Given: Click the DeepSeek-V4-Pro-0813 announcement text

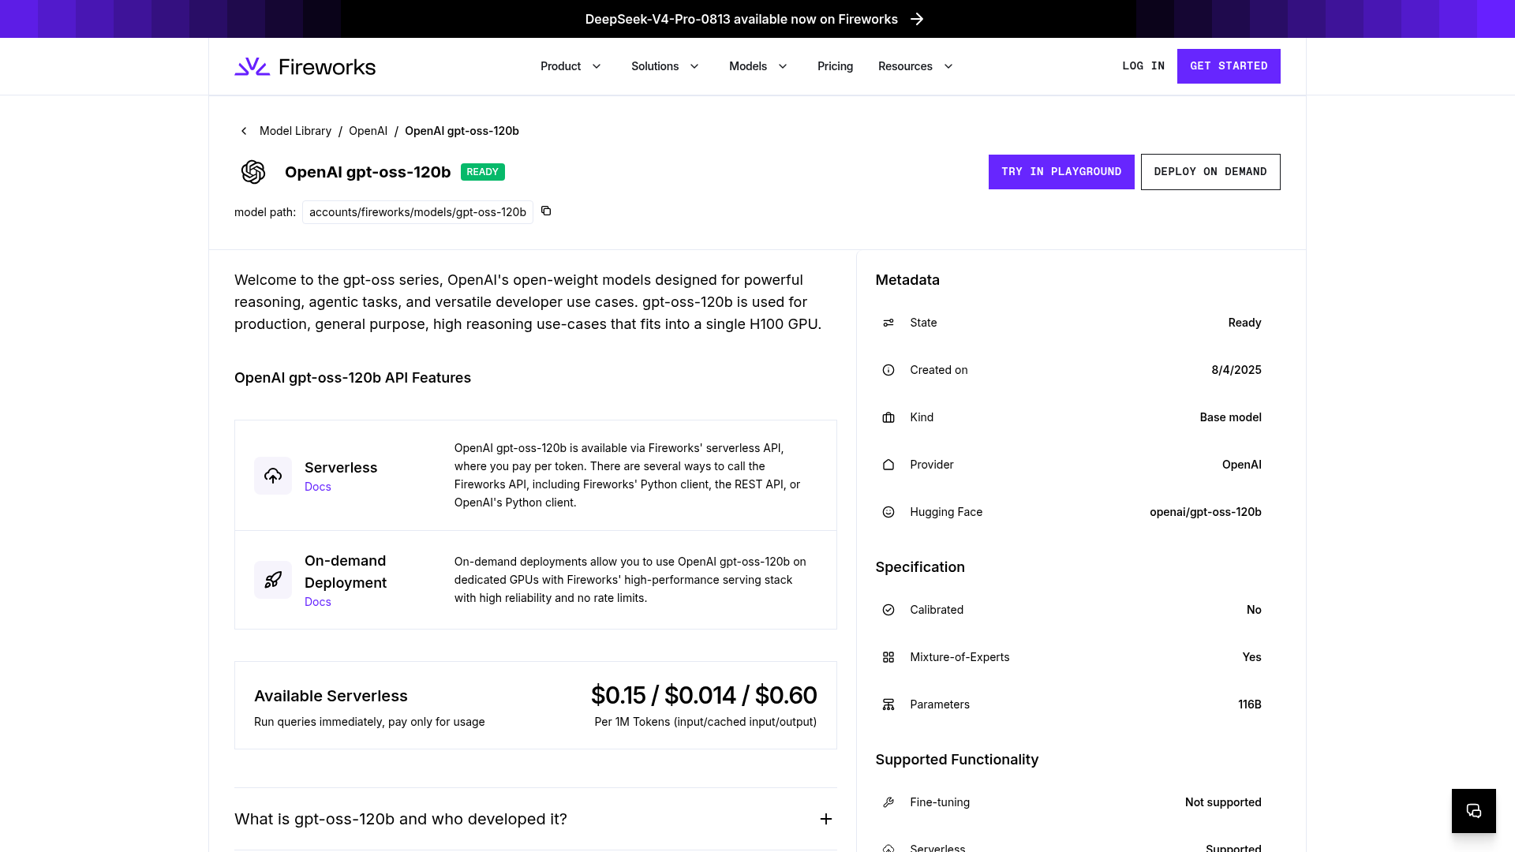Looking at the screenshot, I should click(741, 19).
